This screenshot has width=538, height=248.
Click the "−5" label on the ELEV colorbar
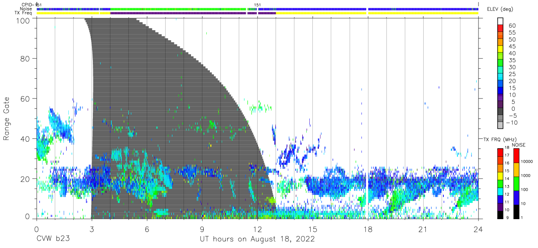512,115
